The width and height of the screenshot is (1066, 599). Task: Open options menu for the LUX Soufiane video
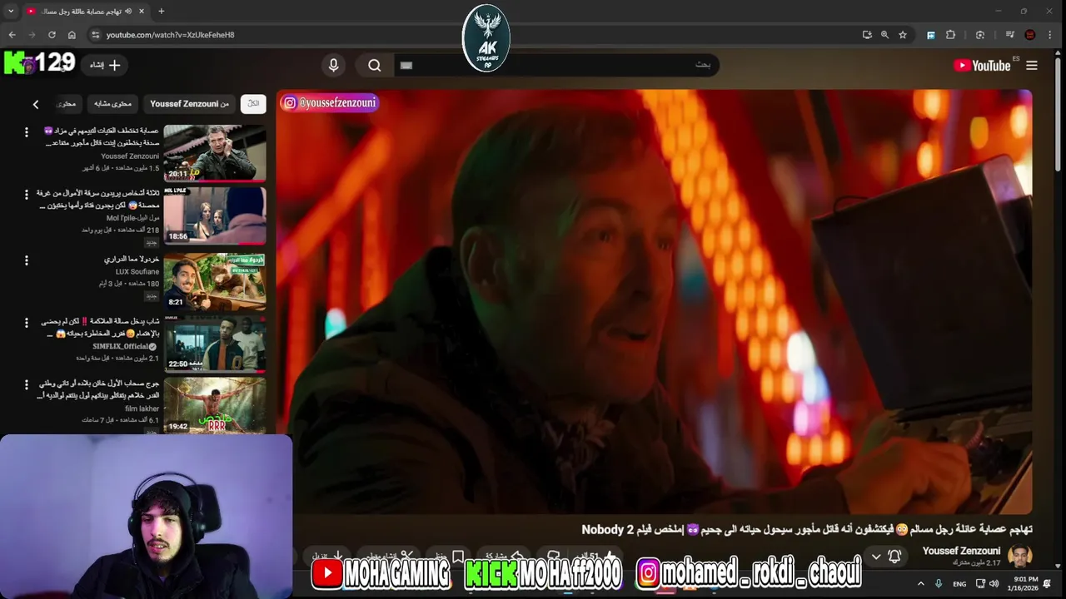click(26, 260)
